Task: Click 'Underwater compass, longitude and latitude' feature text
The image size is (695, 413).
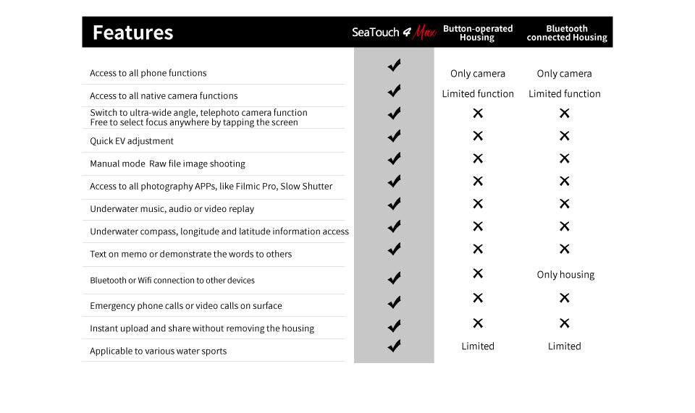Action: coord(219,231)
